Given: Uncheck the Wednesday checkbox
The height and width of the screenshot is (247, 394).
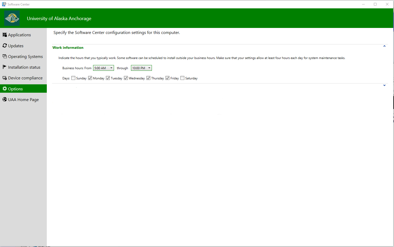Looking at the screenshot, I should click(x=126, y=78).
